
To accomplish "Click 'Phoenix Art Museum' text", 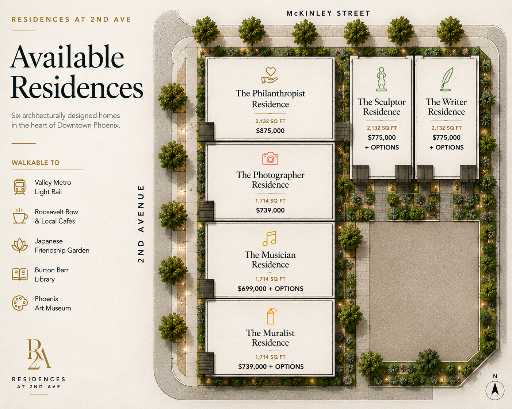I will pos(53,303).
